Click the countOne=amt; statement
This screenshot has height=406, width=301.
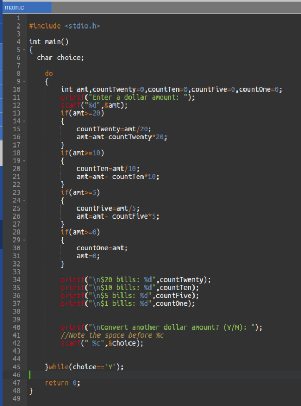point(102,248)
